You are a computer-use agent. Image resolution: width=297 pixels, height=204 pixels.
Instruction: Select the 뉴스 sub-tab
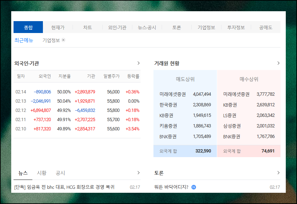pos(23,173)
